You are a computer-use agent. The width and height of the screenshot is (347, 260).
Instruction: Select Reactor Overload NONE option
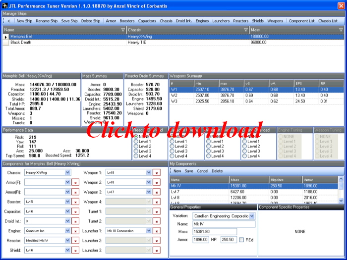point(136,137)
